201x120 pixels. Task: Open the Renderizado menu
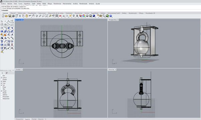(x=83, y=4)
